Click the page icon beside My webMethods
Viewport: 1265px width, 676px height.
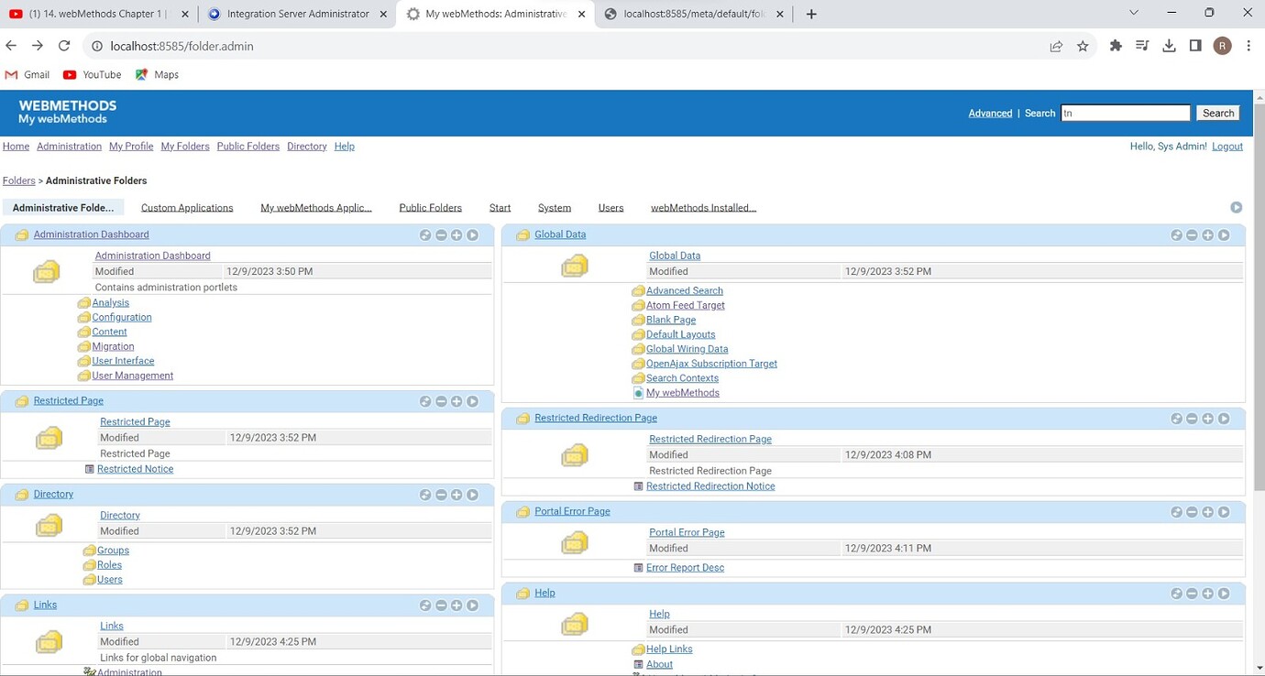point(639,393)
